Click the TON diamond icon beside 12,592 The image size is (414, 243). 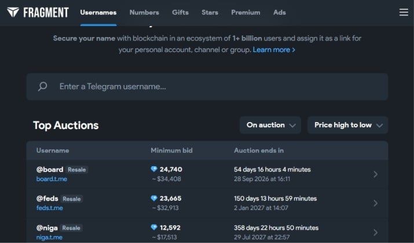[x=154, y=227]
